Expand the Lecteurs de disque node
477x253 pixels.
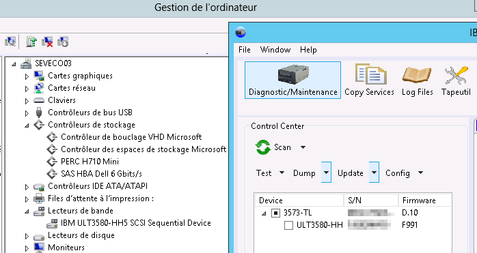pyautogui.click(x=27, y=237)
